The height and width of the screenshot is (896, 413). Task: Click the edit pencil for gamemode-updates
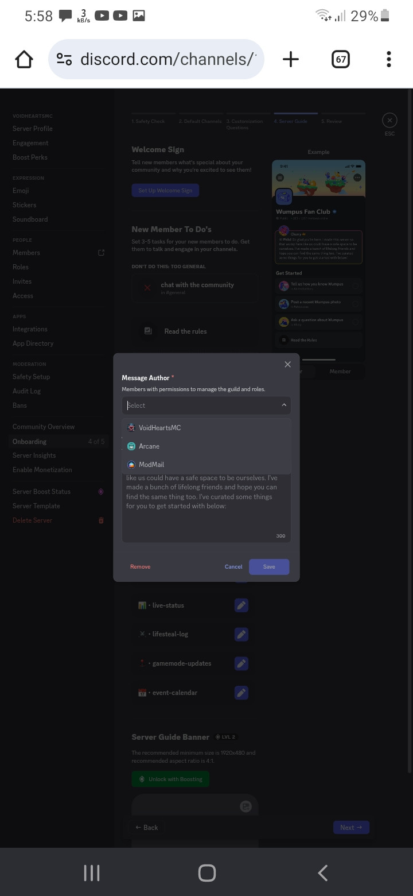241,663
